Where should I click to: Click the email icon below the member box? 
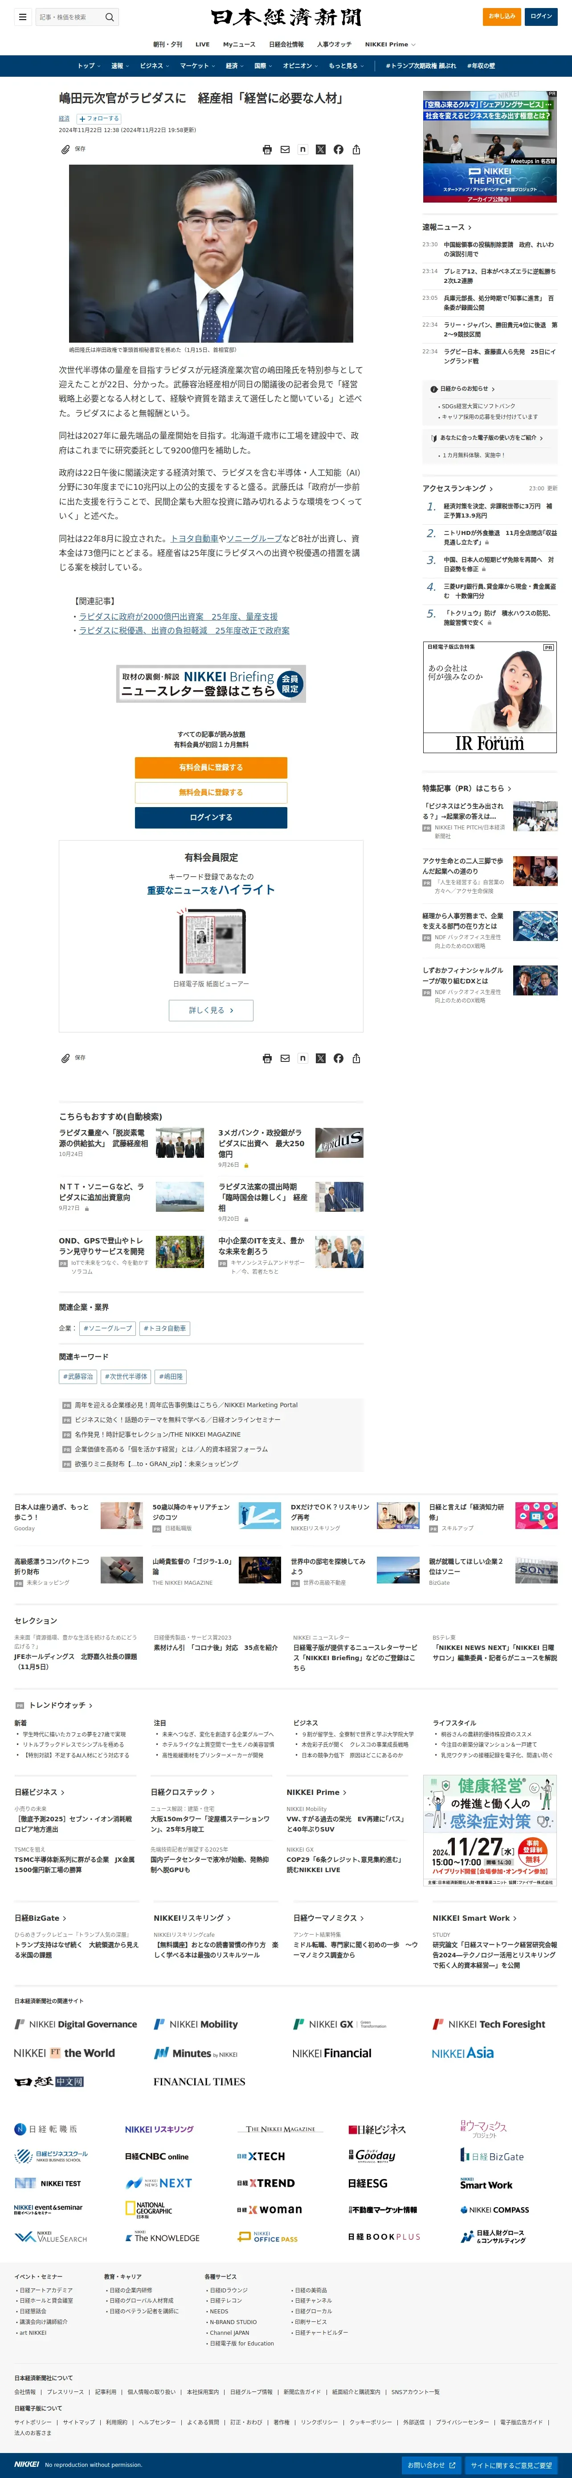tap(285, 1058)
